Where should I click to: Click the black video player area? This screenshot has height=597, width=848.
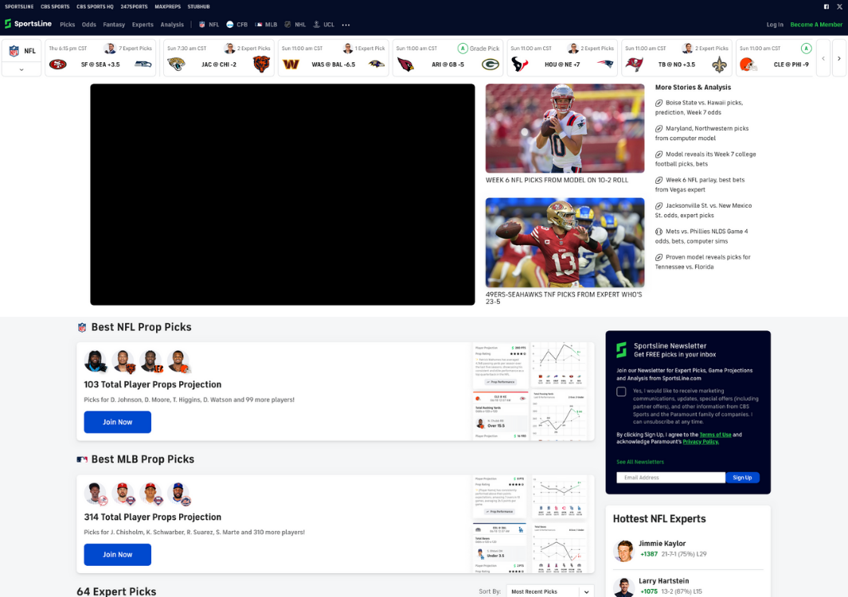283,194
